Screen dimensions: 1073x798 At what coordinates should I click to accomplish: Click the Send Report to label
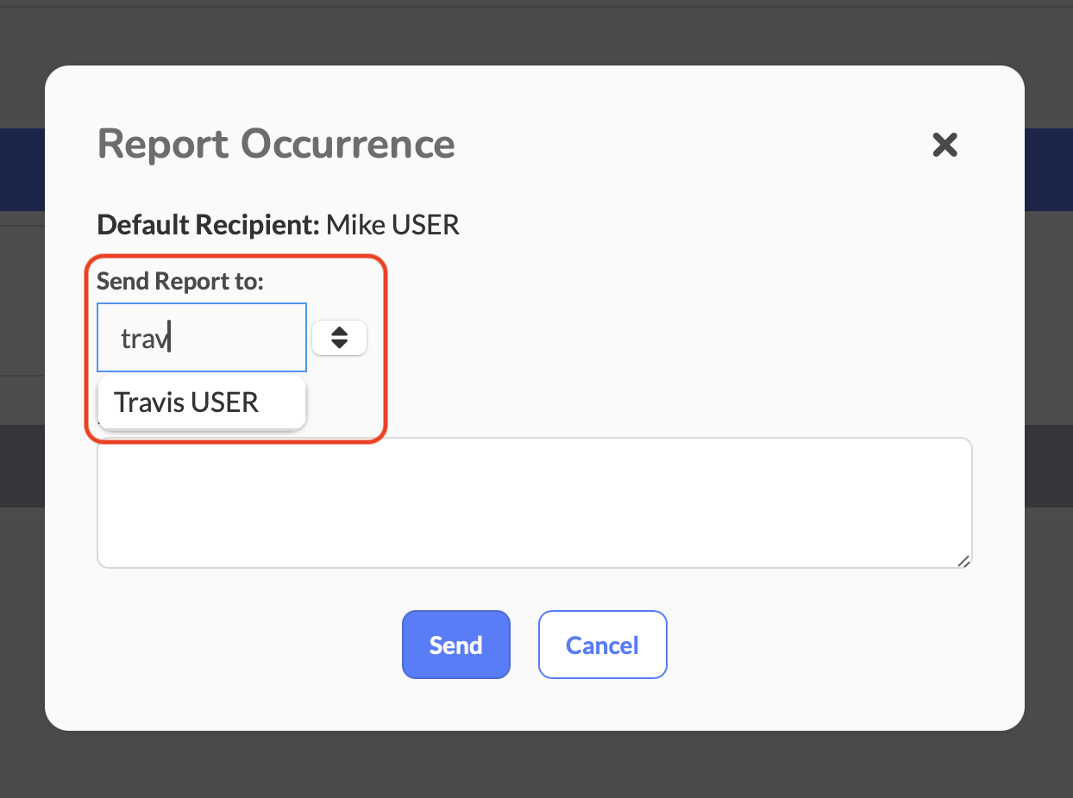(179, 280)
